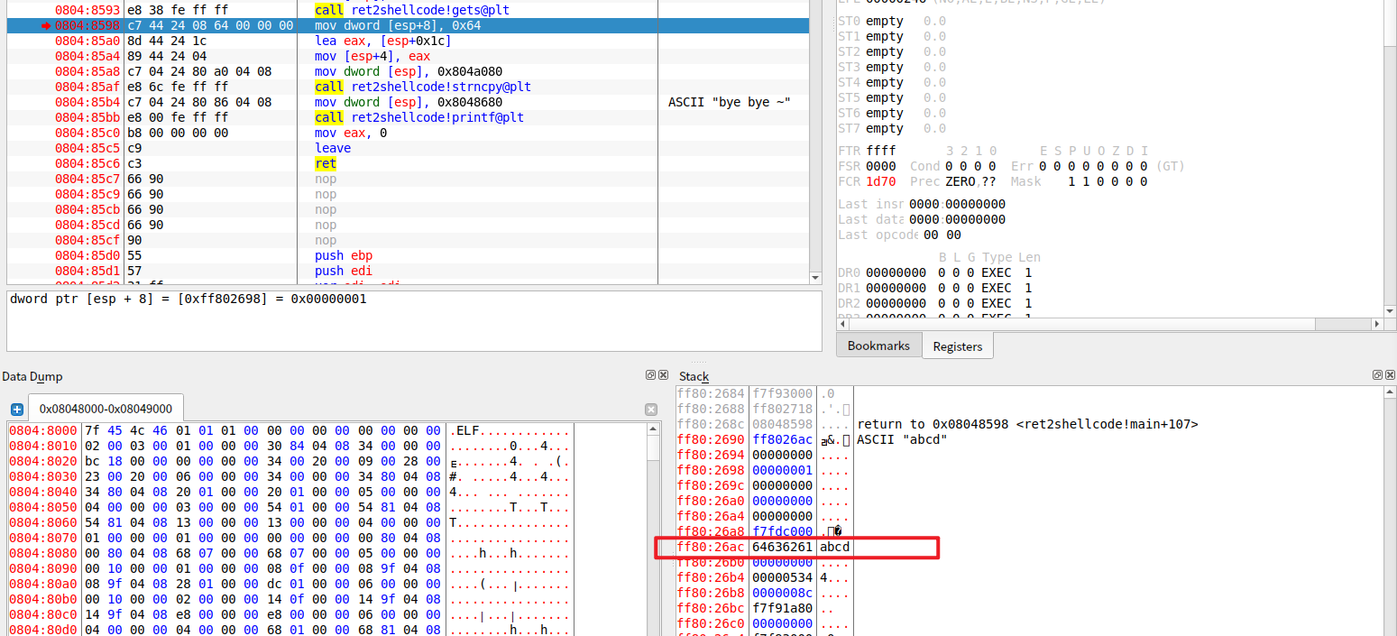Image resolution: width=1397 pixels, height=636 pixels.
Task: Click the dword ptr [esp + 8] info line
Action: pos(188,299)
